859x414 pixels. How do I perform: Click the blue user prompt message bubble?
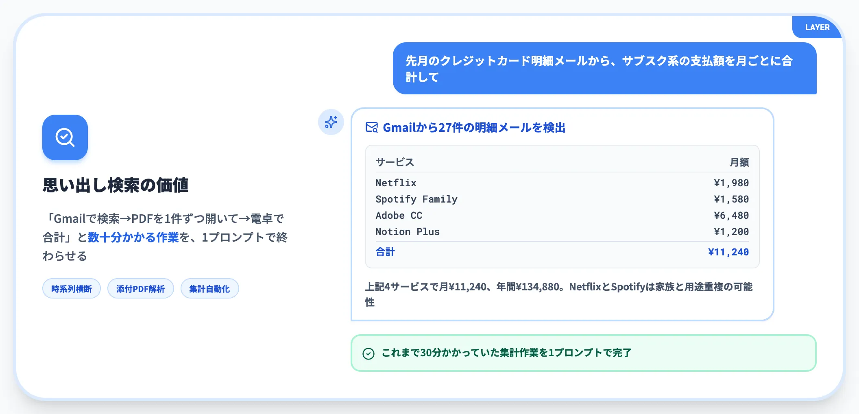tap(604, 68)
